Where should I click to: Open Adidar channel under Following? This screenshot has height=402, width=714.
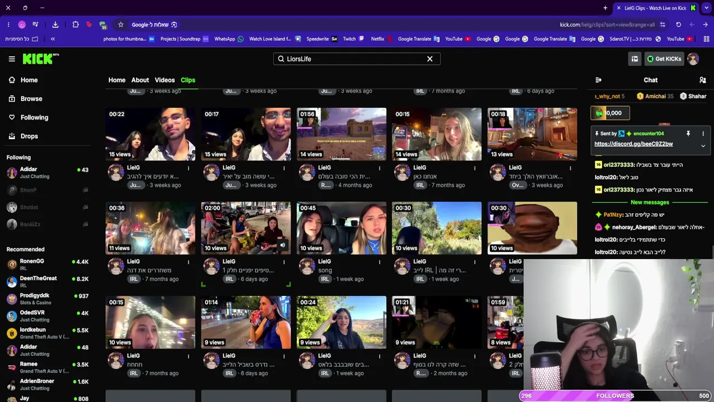click(47, 173)
